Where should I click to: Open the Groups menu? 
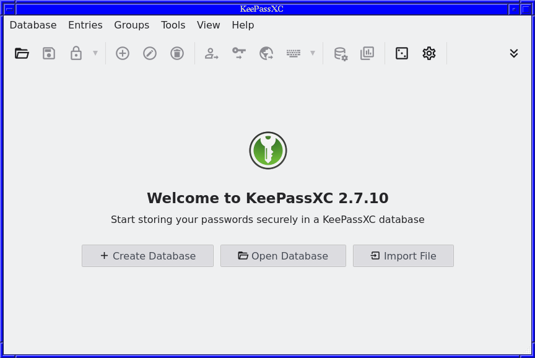click(132, 25)
